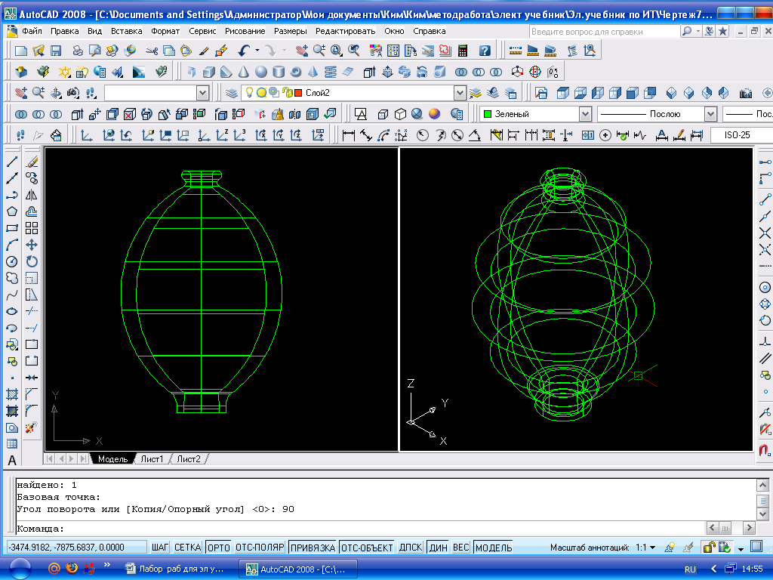Click the МОДЕЛЬ status bar button
The width and height of the screenshot is (773, 580).
(494, 548)
